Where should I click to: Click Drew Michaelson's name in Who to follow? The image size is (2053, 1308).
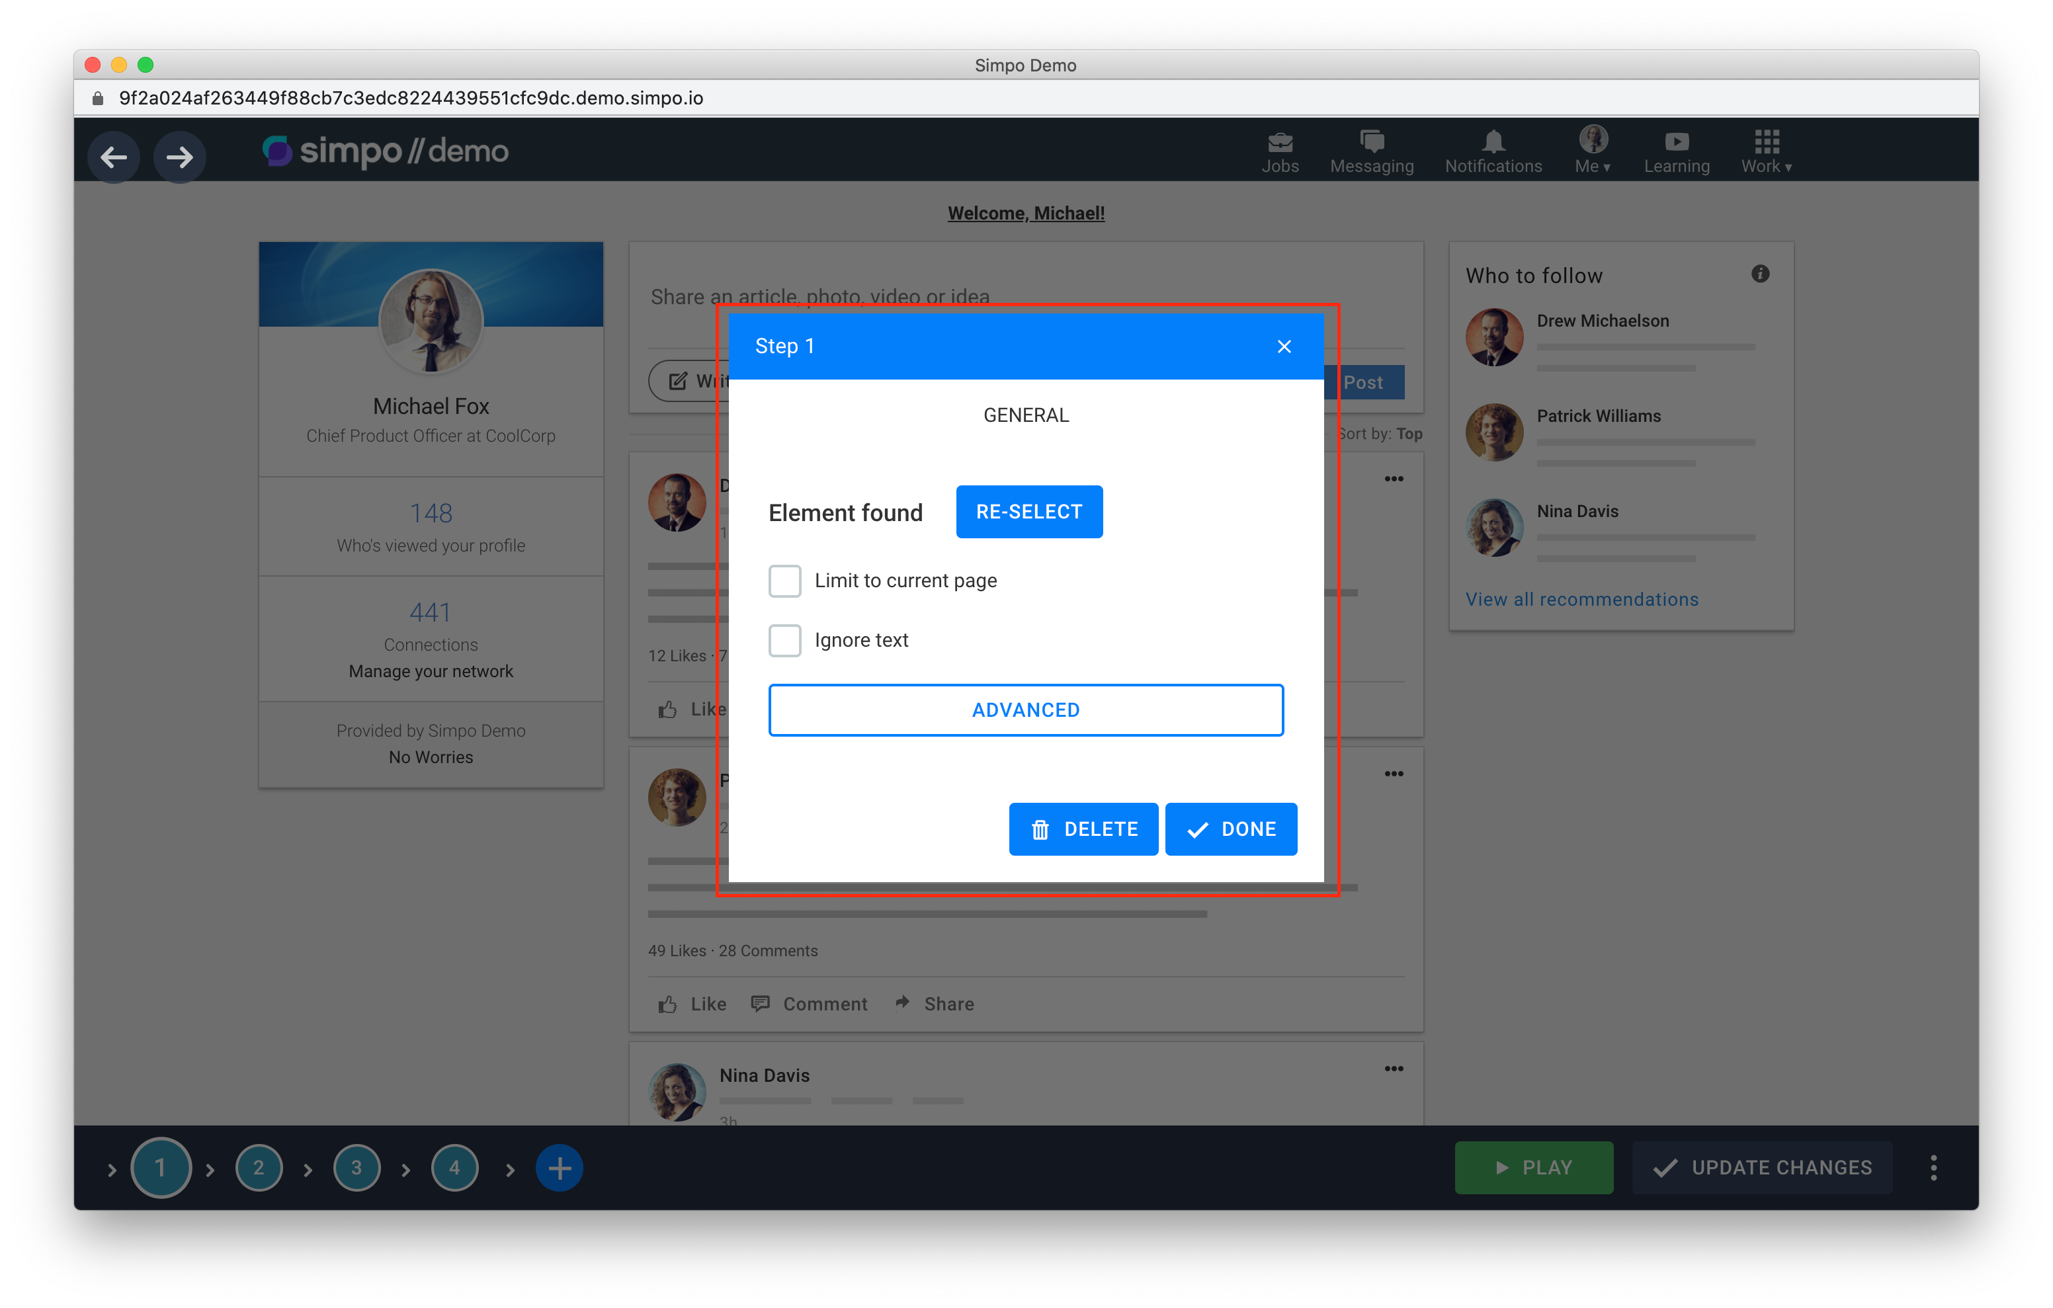pyautogui.click(x=1603, y=321)
